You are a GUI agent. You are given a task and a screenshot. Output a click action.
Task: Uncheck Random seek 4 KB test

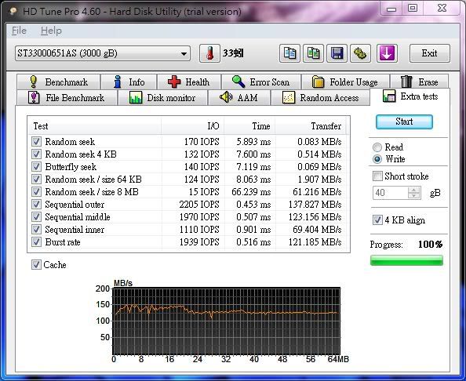(36, 154)
